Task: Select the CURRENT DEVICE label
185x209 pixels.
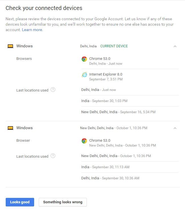Action: [x=114, y=46]
